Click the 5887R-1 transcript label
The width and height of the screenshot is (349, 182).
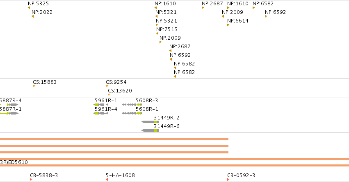[11, 109]
